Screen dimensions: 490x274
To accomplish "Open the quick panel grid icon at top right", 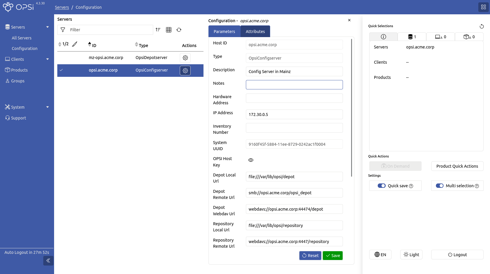I will 483,7.
